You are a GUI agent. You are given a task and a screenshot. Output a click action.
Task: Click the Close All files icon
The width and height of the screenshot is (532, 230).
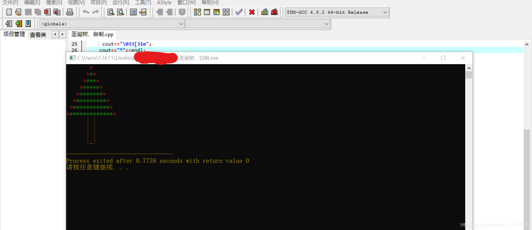(57, 12)
